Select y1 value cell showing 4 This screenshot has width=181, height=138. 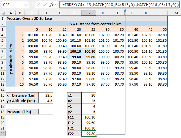click(89, 106)
